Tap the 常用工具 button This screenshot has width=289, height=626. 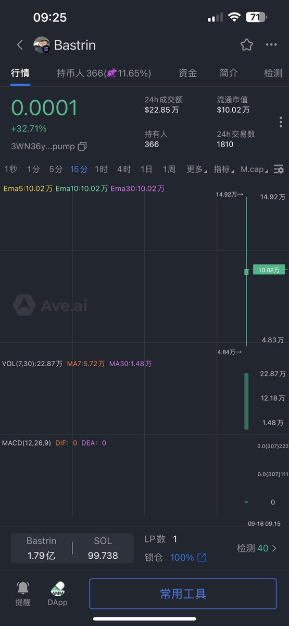coord(183,594)
